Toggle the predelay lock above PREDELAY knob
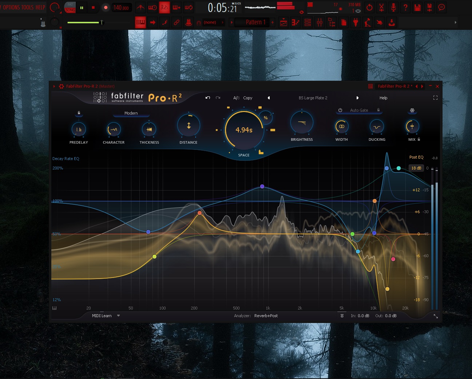 tap(79, 113)
